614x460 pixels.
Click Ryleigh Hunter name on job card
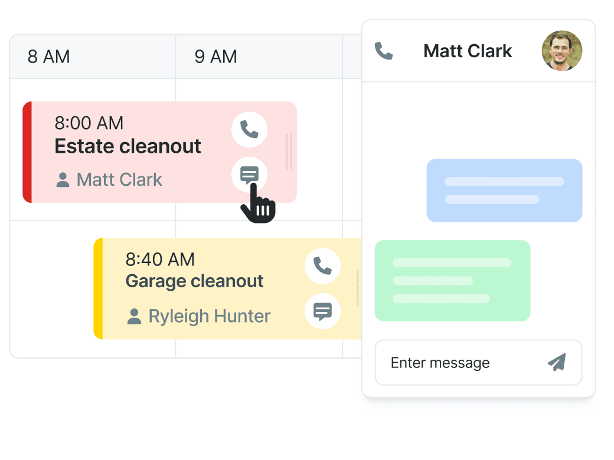pyautogui.click(x=210, y=316)
